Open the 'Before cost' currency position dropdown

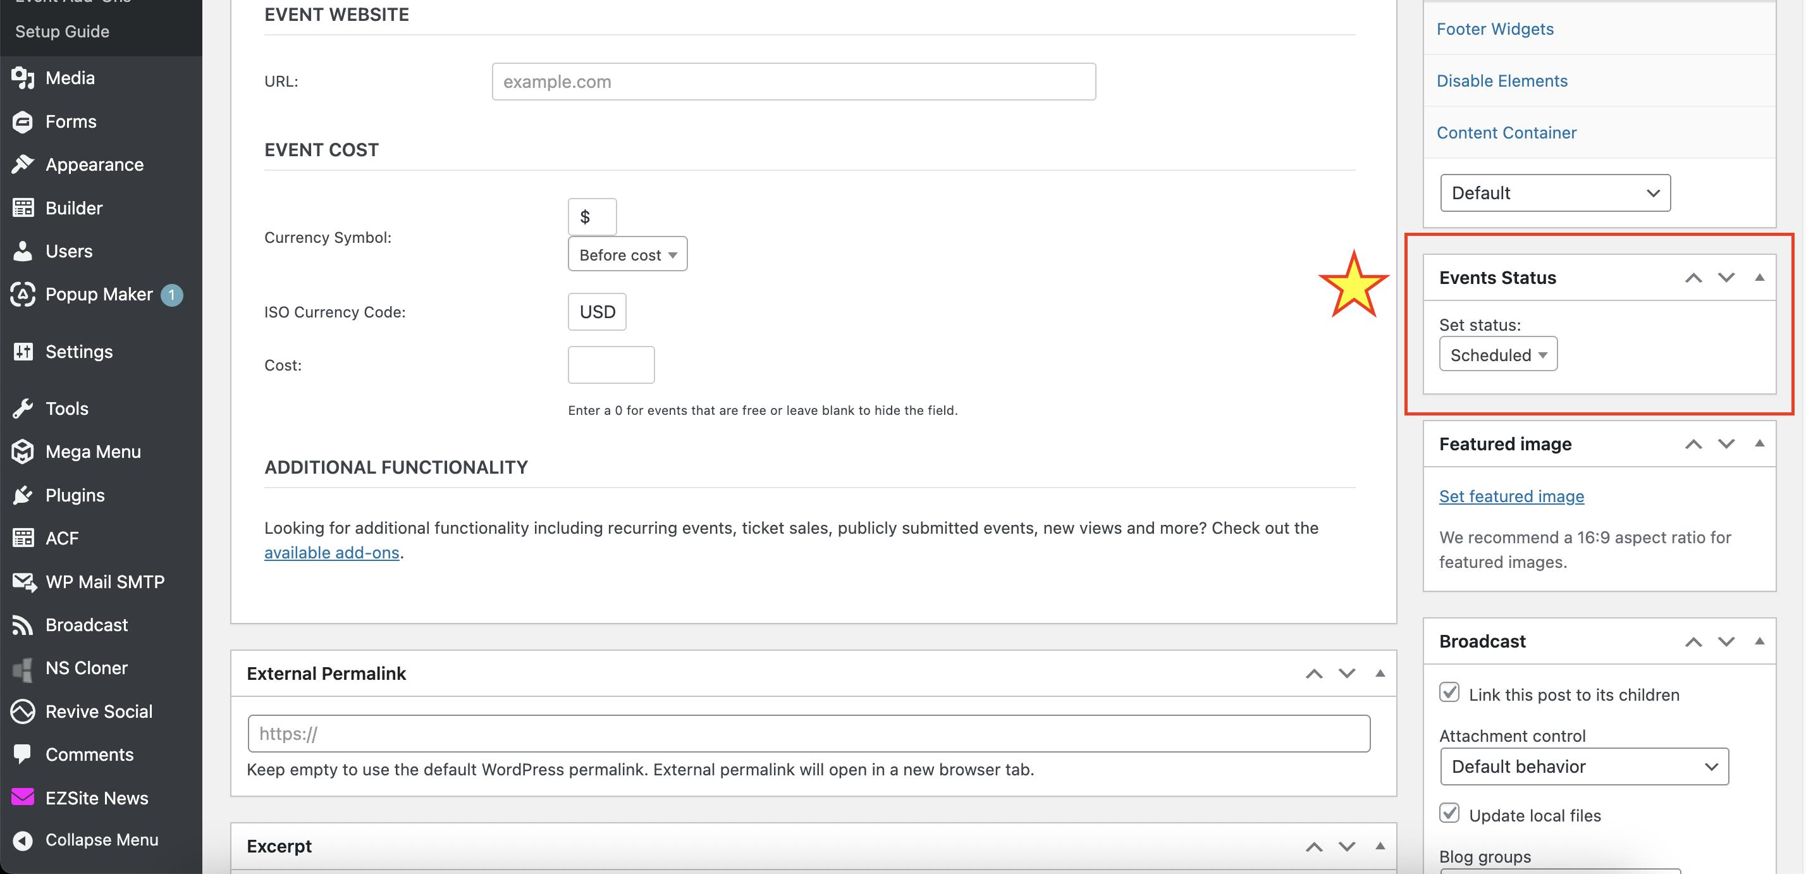[627, 254]
